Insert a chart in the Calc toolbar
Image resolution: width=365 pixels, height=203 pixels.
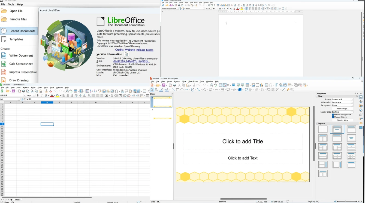pos(108,91)
